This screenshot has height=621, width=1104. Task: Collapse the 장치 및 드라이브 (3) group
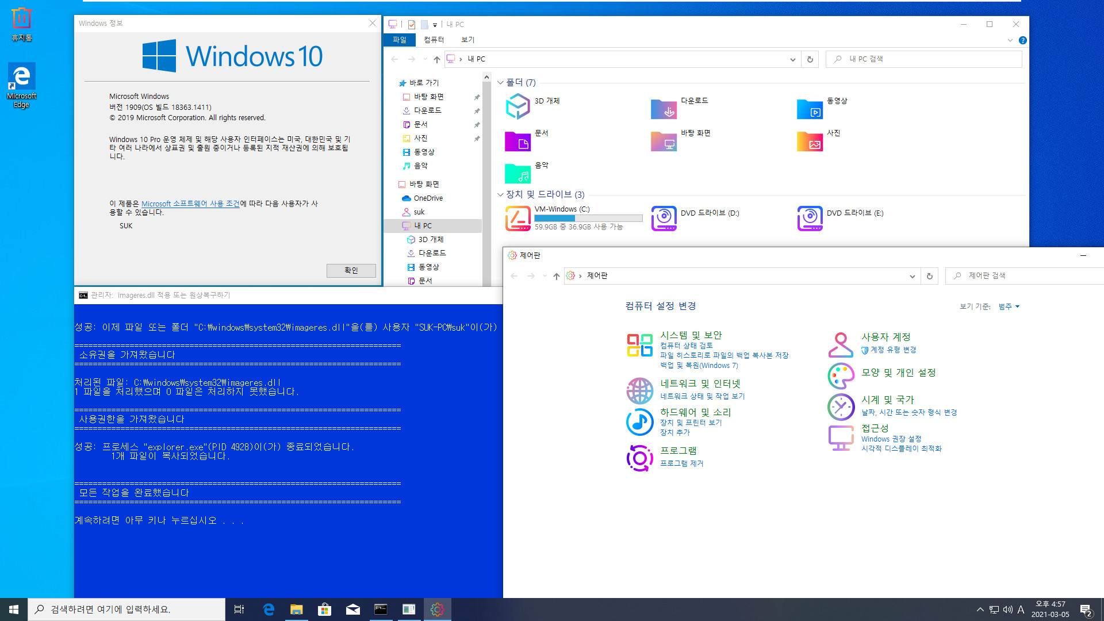[x=500, y=194]
